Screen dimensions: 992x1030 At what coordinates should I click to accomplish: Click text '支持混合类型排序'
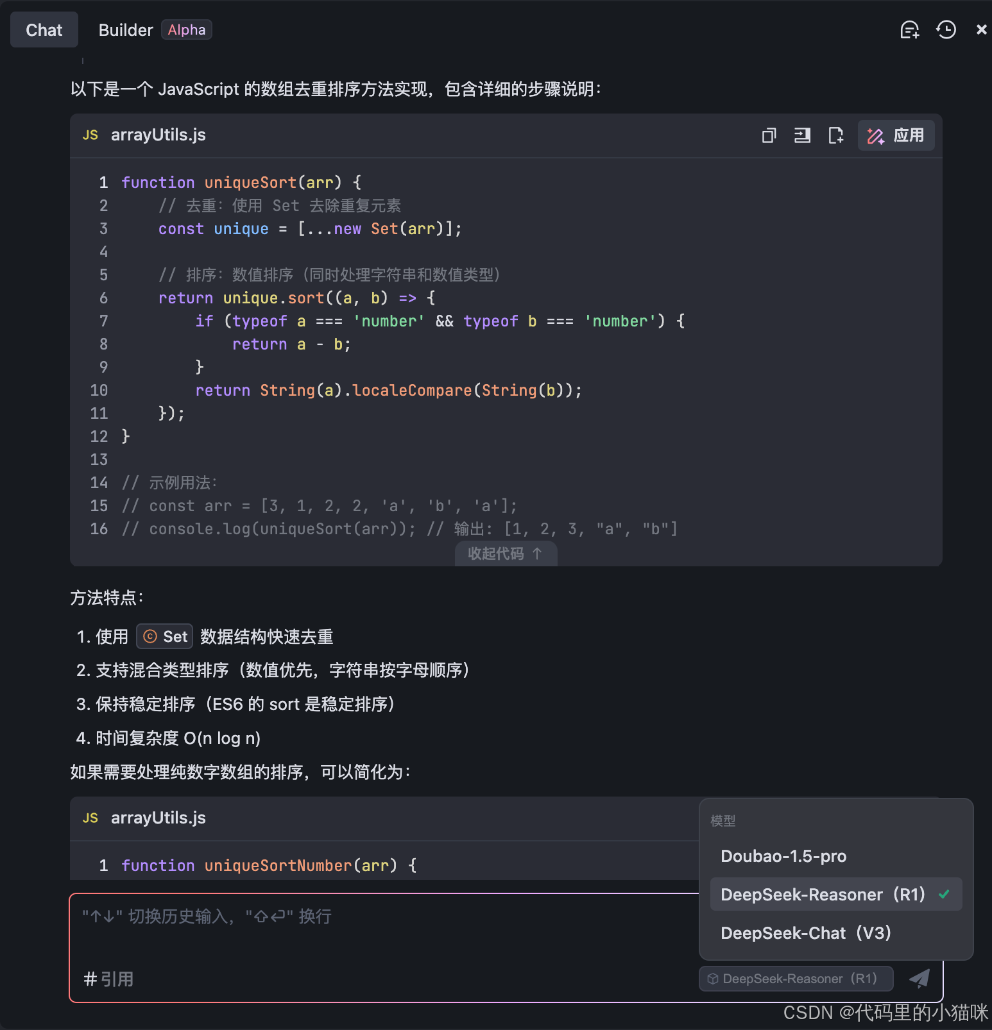coord(162,670)
